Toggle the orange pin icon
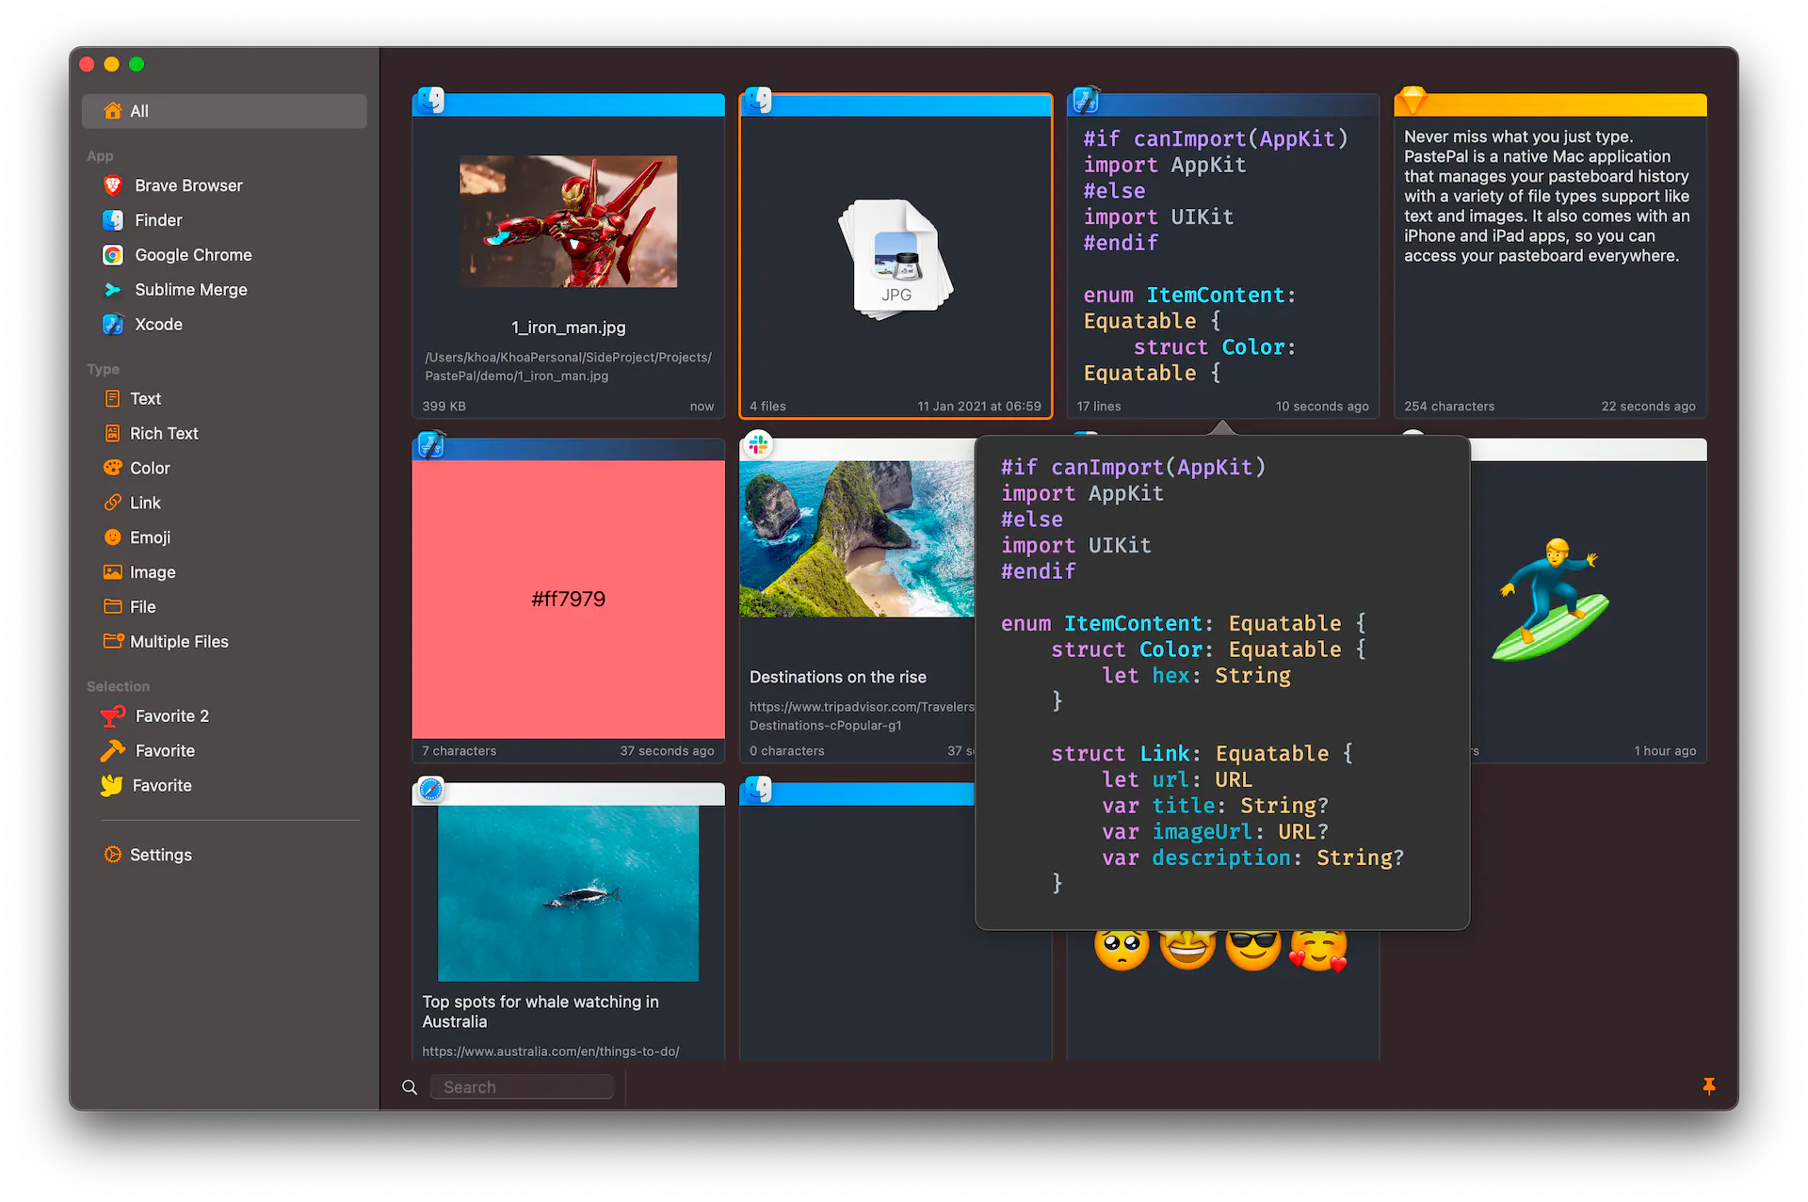1808x1202 pixels. tap(1709, 1086)
